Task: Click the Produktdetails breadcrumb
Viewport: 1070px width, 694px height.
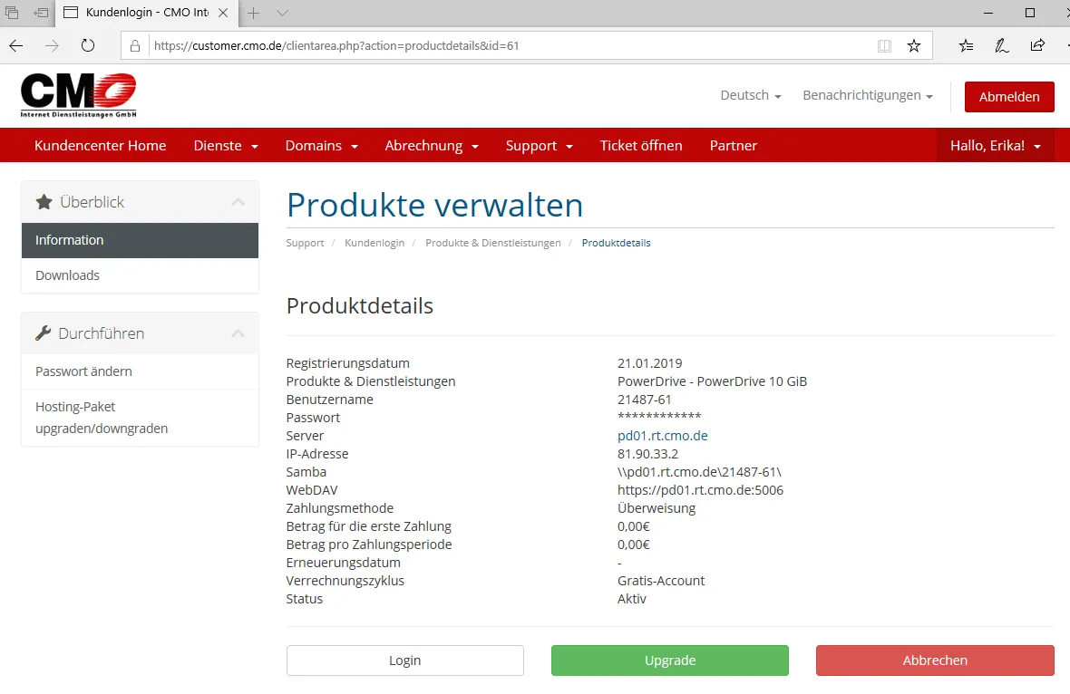Action: coord(617,243)
